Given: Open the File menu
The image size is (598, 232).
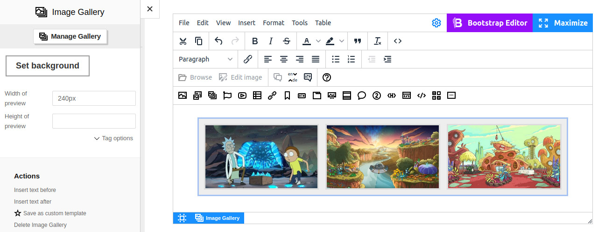Looking at the screenshot, I should tap(184, 23).
